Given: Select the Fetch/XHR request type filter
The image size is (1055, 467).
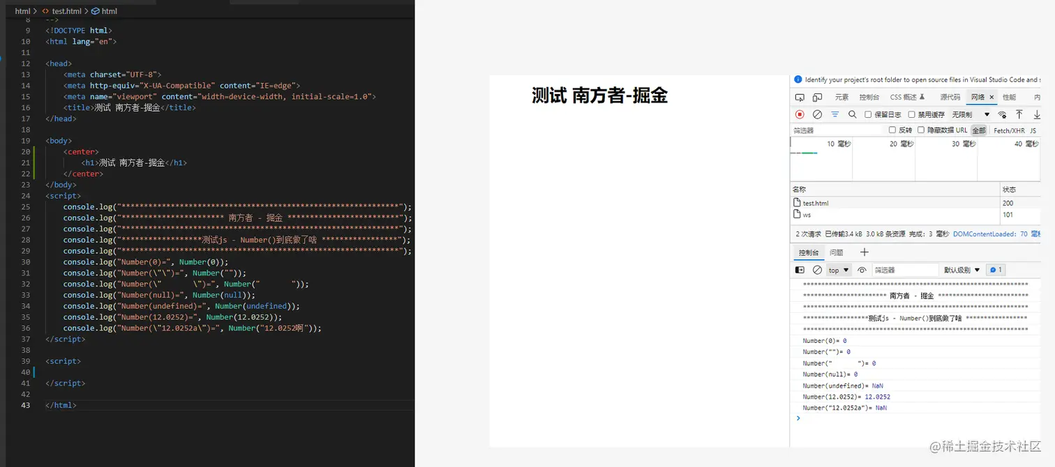Looking at the screenshot, I should [x=1009, y=130].
